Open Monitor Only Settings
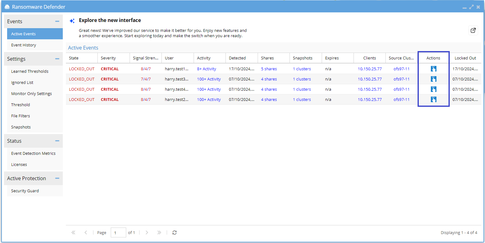The width and height of the screenshot is (485, 243). (x=35, y=93)
